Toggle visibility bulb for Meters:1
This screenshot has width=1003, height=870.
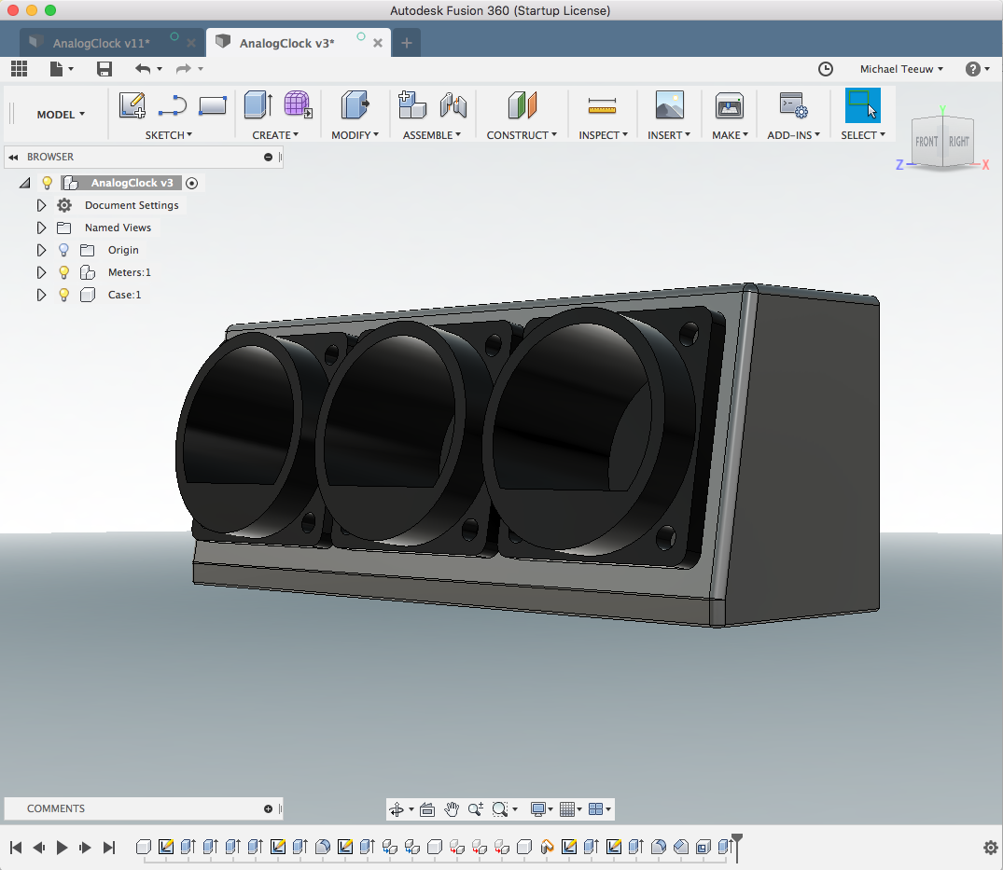point(63,272)
